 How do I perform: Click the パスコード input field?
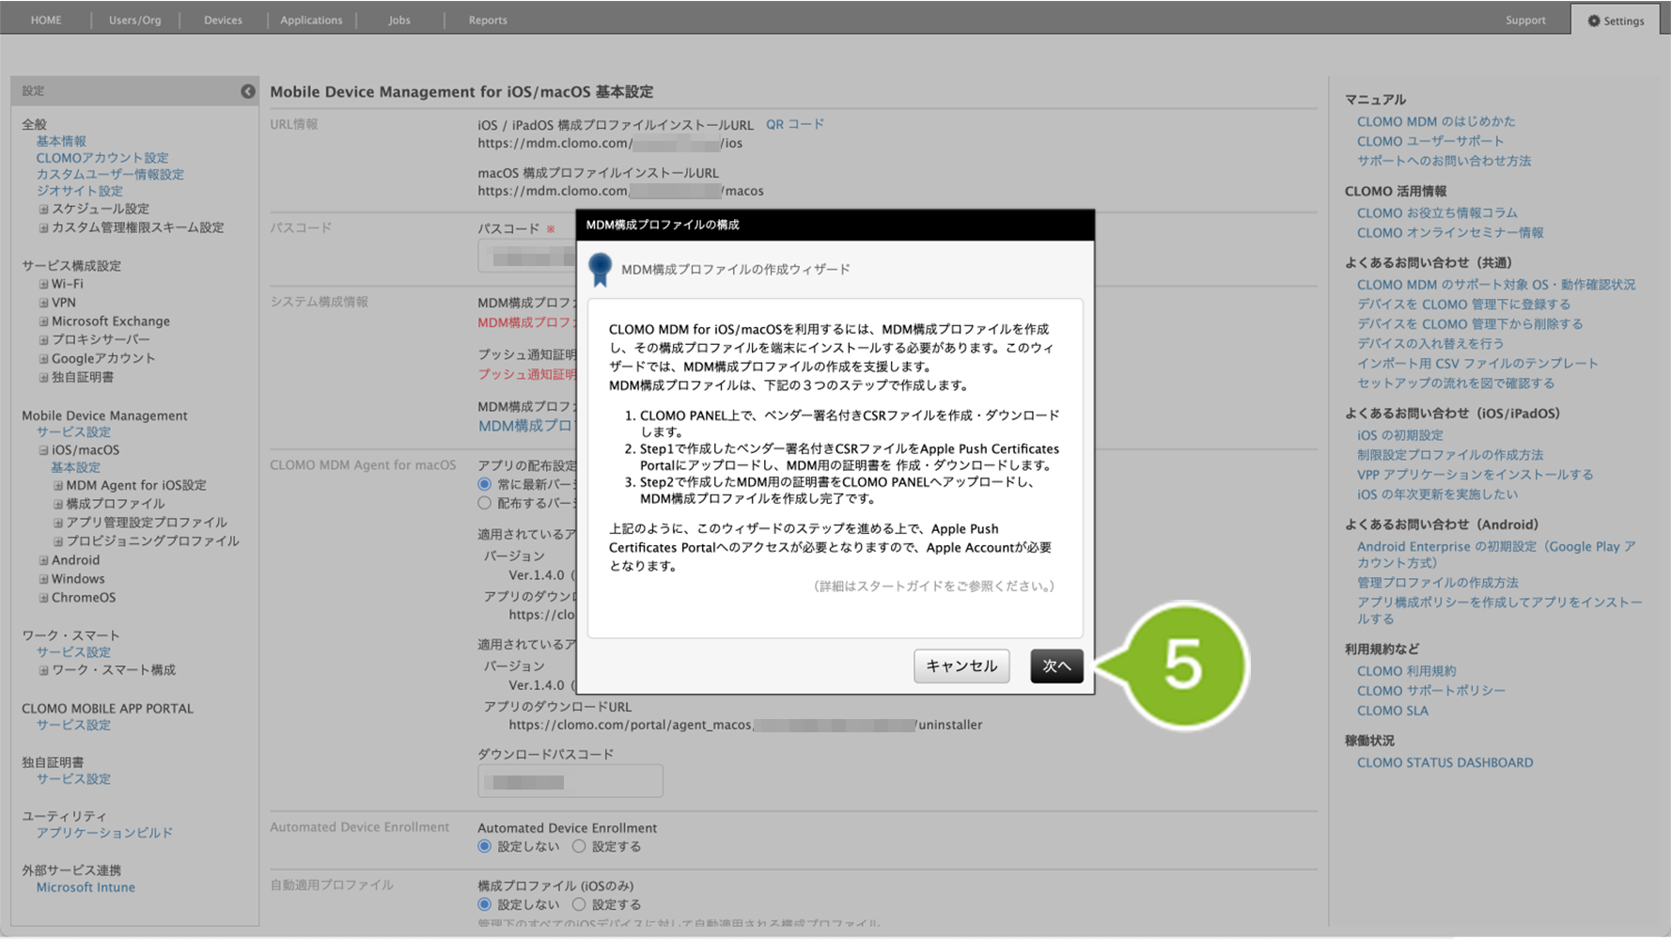pos(527,257)
